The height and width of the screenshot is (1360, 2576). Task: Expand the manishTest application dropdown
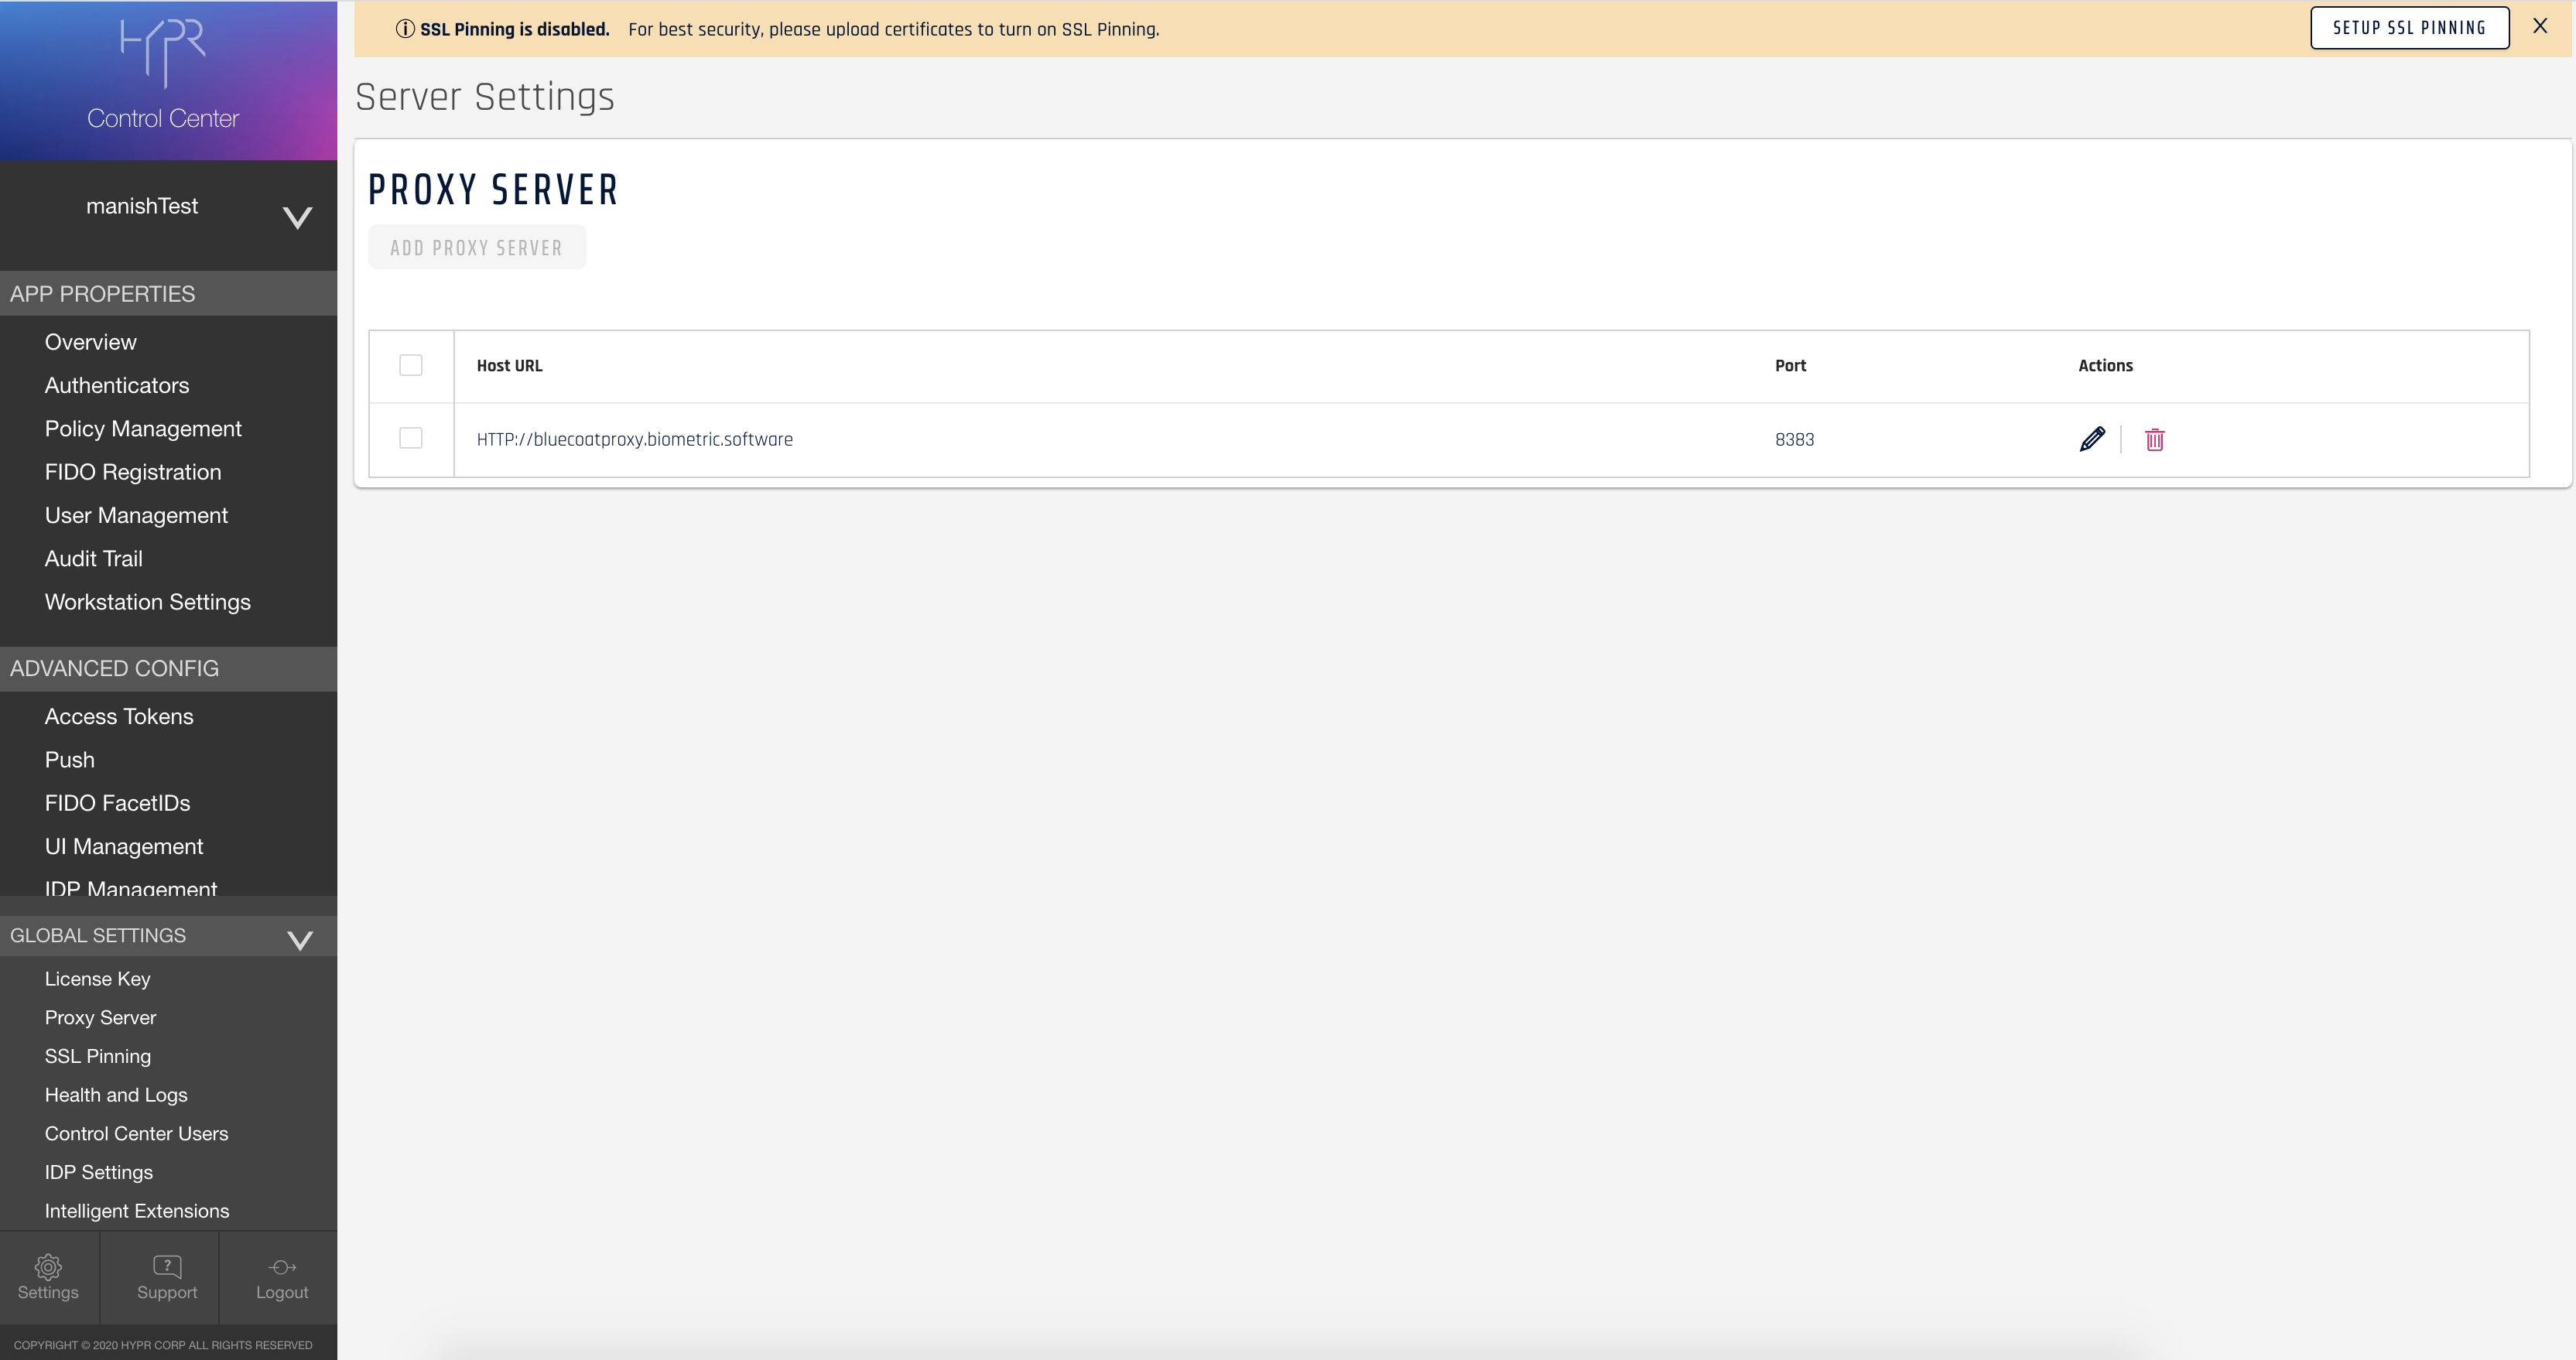pyautogui.click(x=298, y=217)
